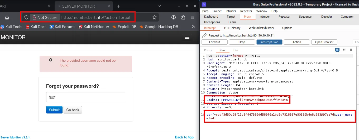This screenshot has height=140, width=359.
Task: Open the HTTP history sub-tab
Action: click(x=232, y=28)
